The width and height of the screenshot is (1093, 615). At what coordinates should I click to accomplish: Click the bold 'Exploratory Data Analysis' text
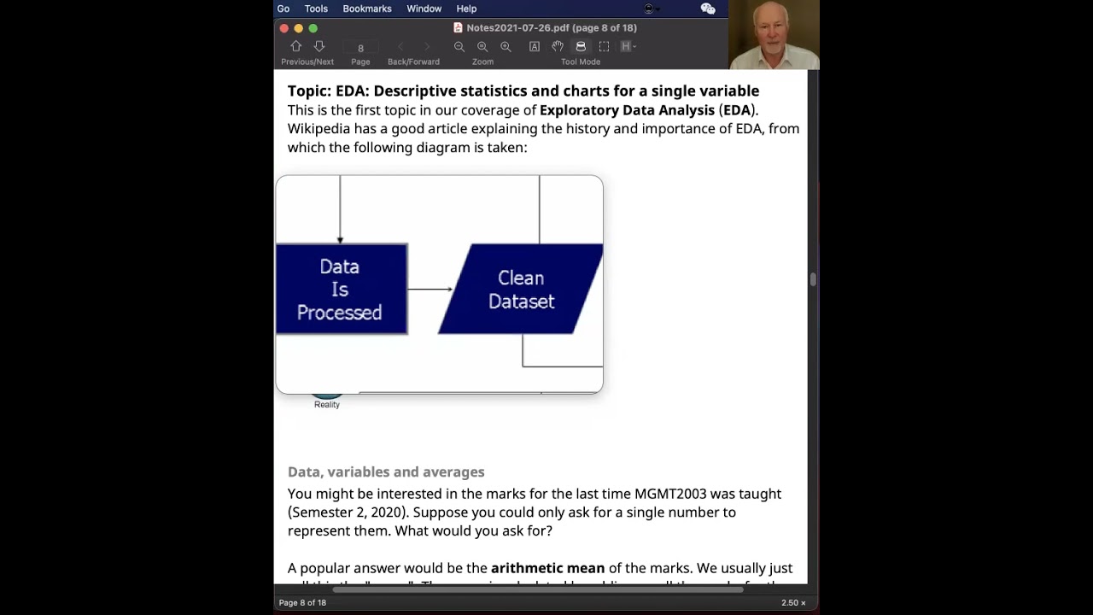(627, 110)
